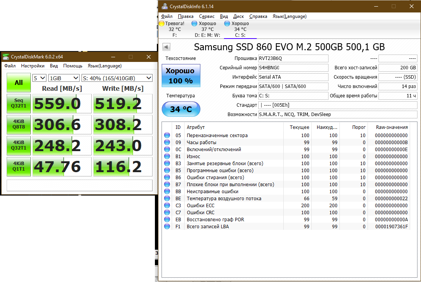Click the Серийный номер field
The width and height of the screenshot is (421, 282).
click(293, 68)
